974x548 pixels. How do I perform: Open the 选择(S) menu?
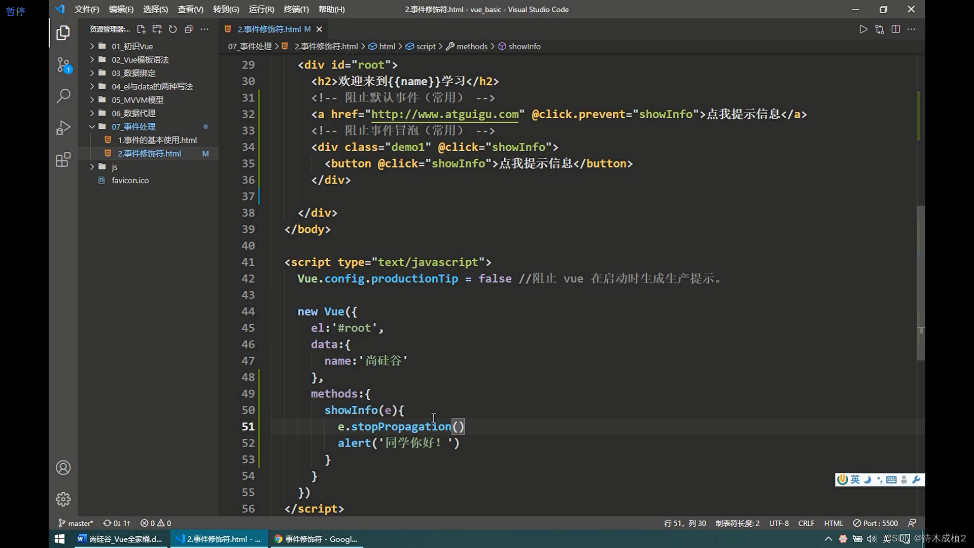(155, 9)
